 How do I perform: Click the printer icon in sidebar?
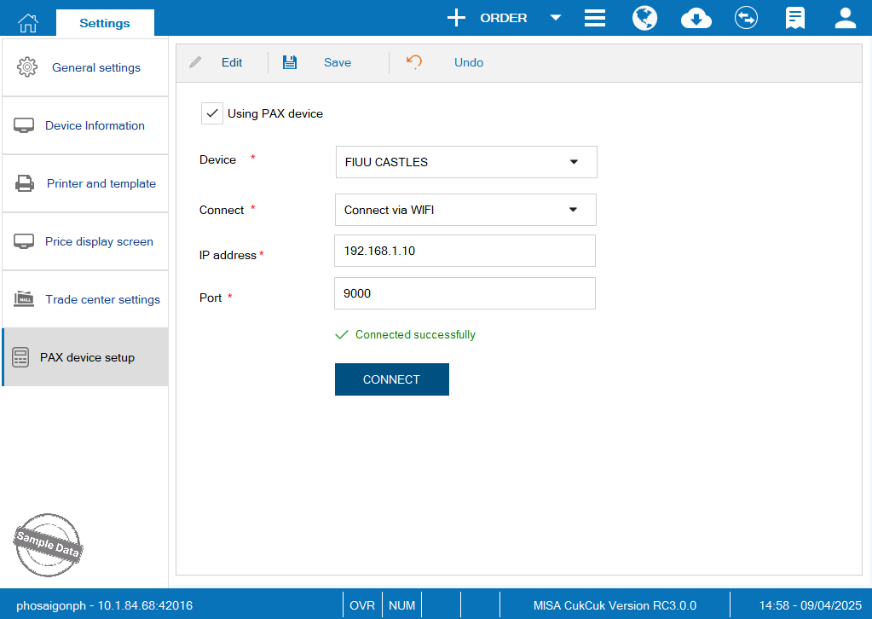pyautogui.click(x=24, y=183)
